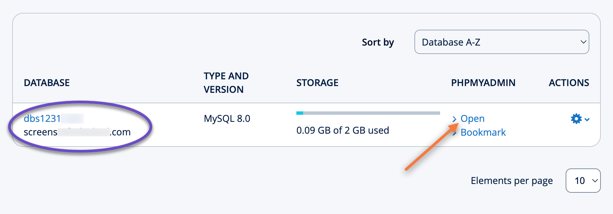Click the MySQL 8.0 version label
The image size is (613, 214).
click(226, 118)
